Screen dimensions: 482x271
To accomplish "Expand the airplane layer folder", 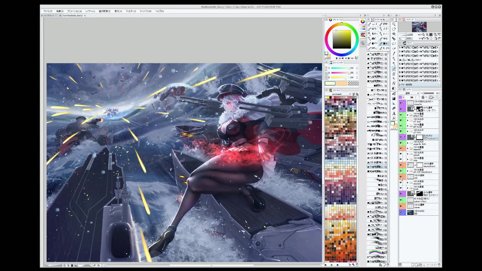I will click(408, 184).
